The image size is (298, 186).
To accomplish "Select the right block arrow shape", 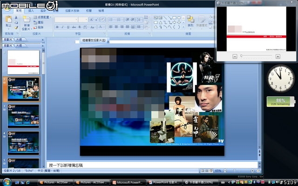I will click(174, 22).
